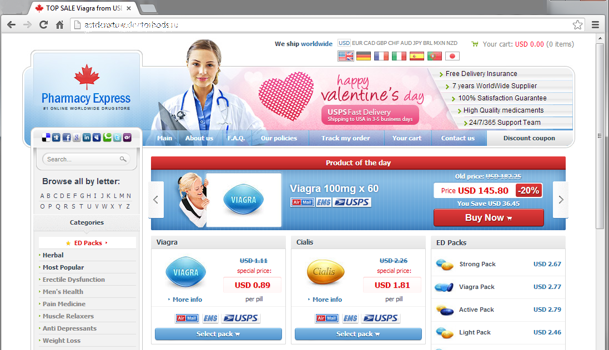Select AUD currency
Image resolution: width=609 pixels, height=350 pixels.
[406, 43]
